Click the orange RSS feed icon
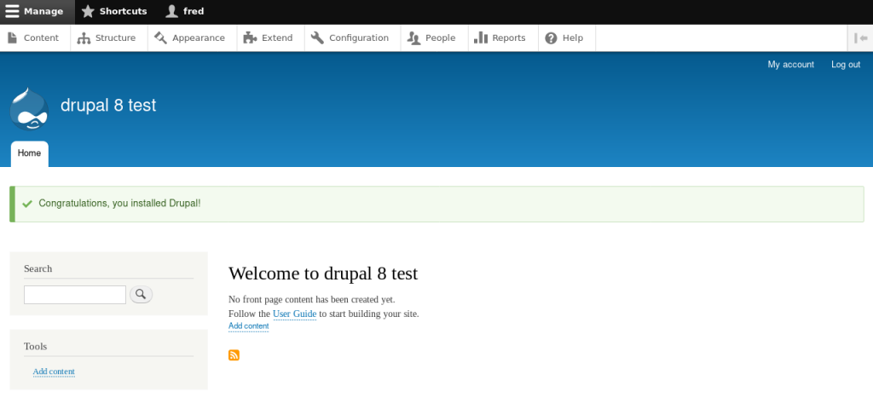Image resolution: width=873 pixels, height=409 pixels. [x=234, y=355]
